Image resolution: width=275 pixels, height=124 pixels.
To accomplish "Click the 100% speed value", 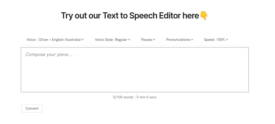I will pos(221,40).
